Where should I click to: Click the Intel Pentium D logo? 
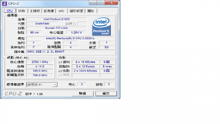[101, 26]
